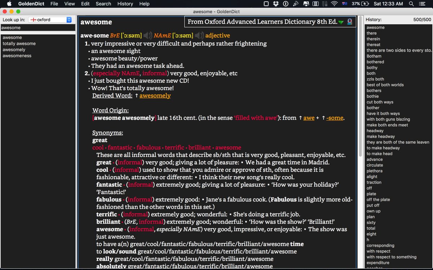This screenshot has width=433, height=270.
Task: Open the History menu
Action: pos(125,4)
